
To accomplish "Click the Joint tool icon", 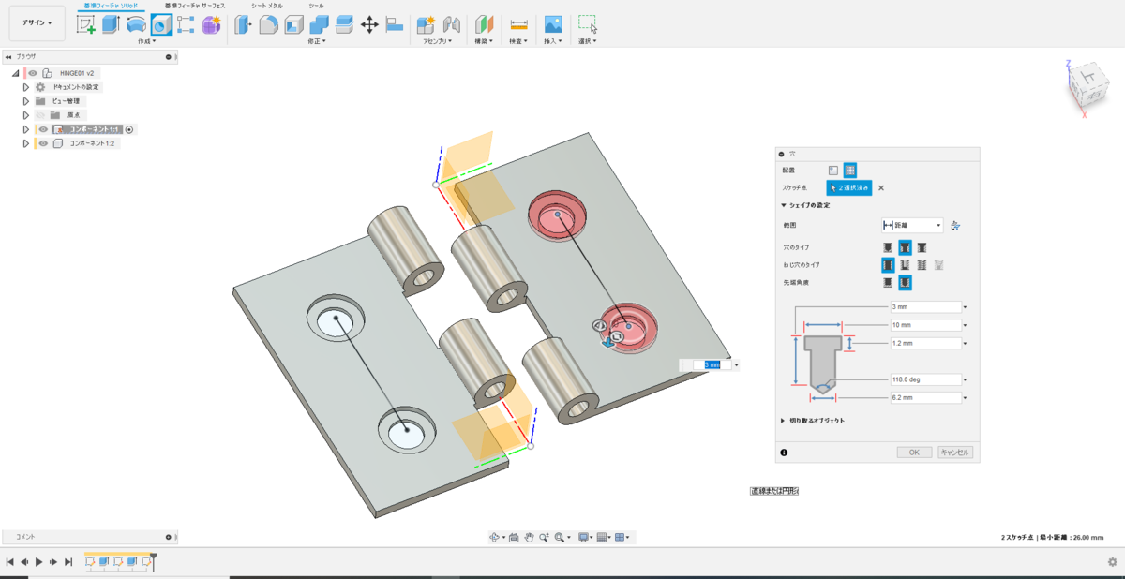I will point(452,25).
